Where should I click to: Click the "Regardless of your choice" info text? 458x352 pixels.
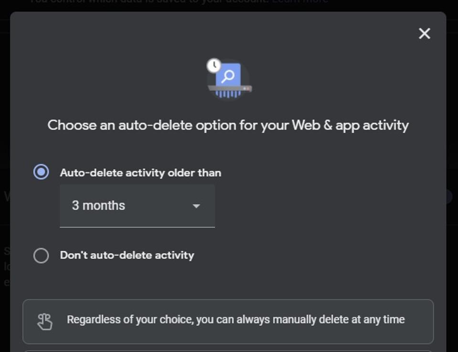click(235, 320)
